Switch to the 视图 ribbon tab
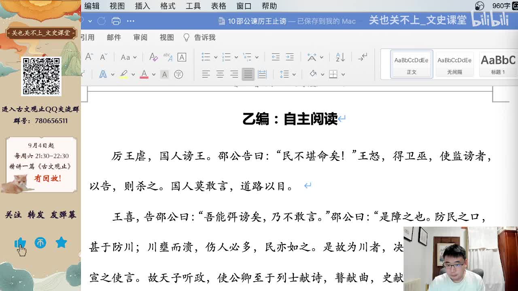The width and height of the screenshot is (518, 291). click(167, 37)
